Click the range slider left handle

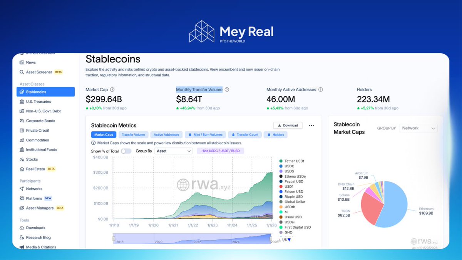pyautogui.click(x=114, y=238)
